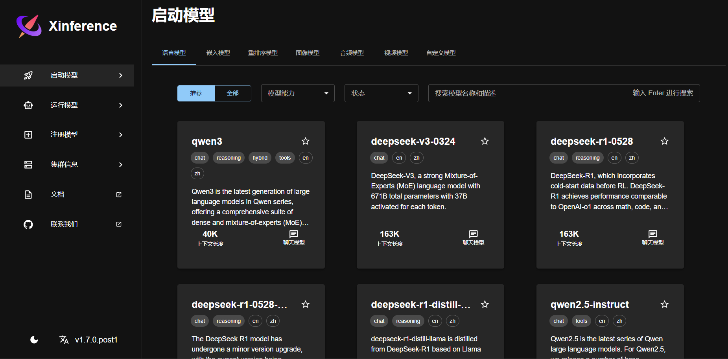Open the deepseek-v3-0324 model card title
Screen dimensions: 728x359
pos(413,142)
